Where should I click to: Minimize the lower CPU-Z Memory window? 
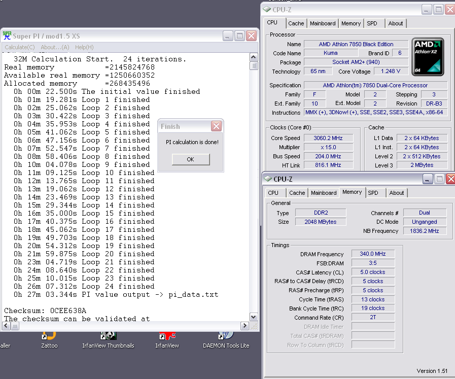coord(428,179)
